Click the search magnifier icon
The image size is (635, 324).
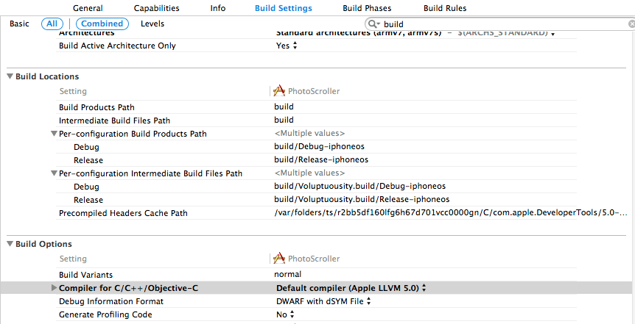[373, 24]
